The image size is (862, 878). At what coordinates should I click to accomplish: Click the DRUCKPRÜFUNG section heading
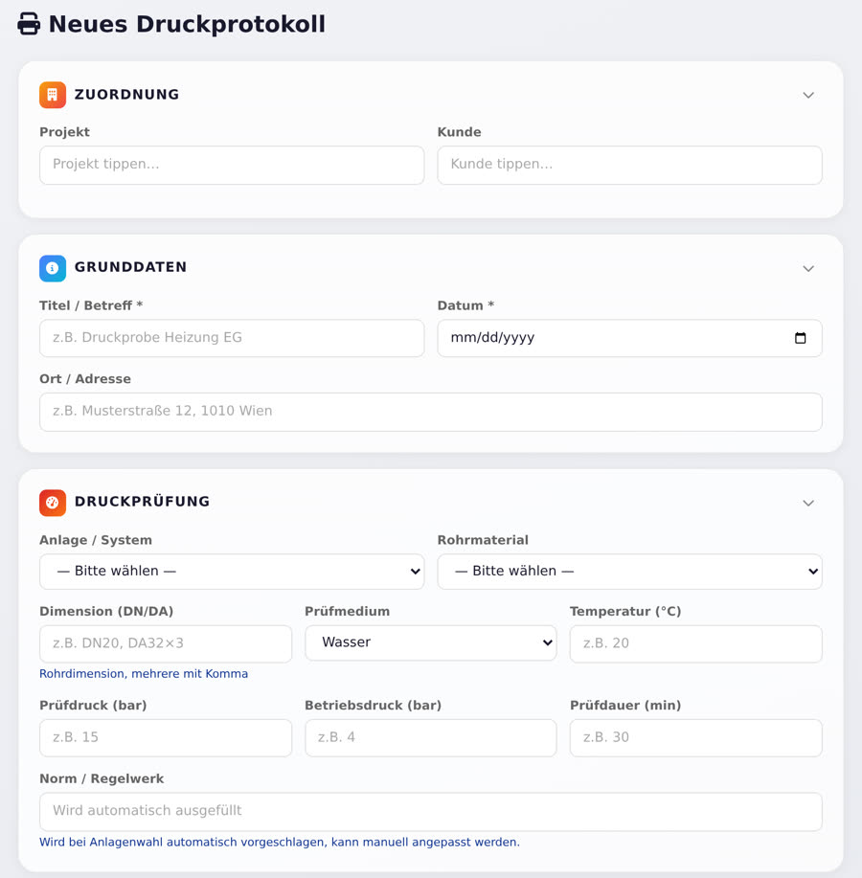pyautogui.click(x=143, y=502)
